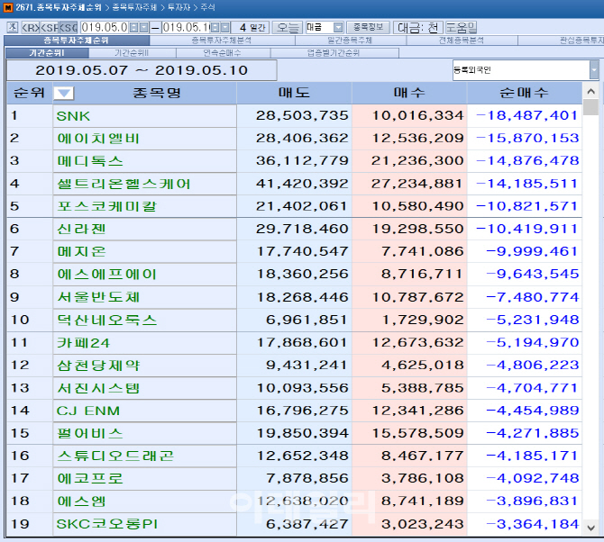Click the 순매수 column header
This screenshot has height=542, width=604.
click(x=525, y=93)
